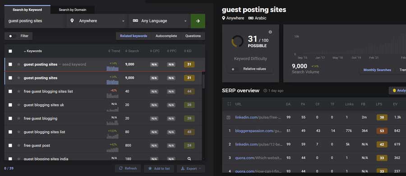Select the Autocomplete tab

pyautogui.click(x=166, y=36)
